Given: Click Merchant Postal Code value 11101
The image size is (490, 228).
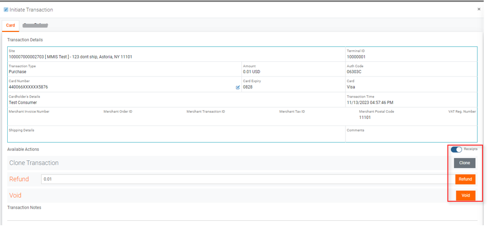Looking at the screenshot, I should [x=365, y=117].
